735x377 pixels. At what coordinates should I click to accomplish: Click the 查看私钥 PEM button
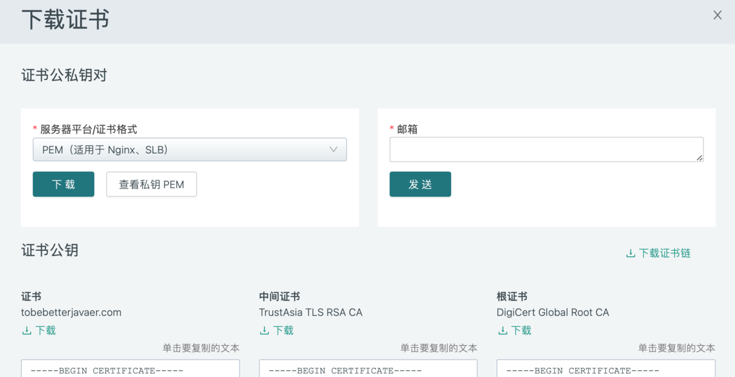[151, 184]
